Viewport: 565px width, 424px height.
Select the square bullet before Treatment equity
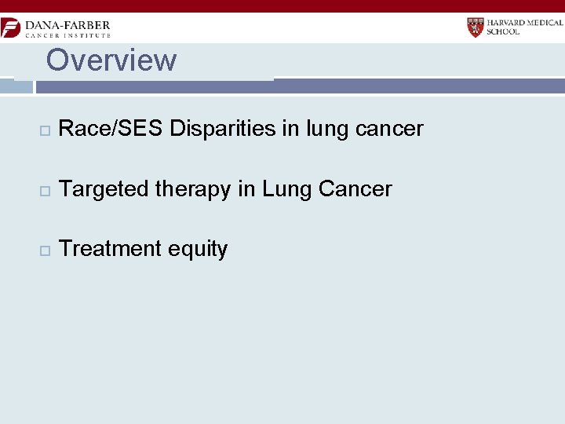43,250
